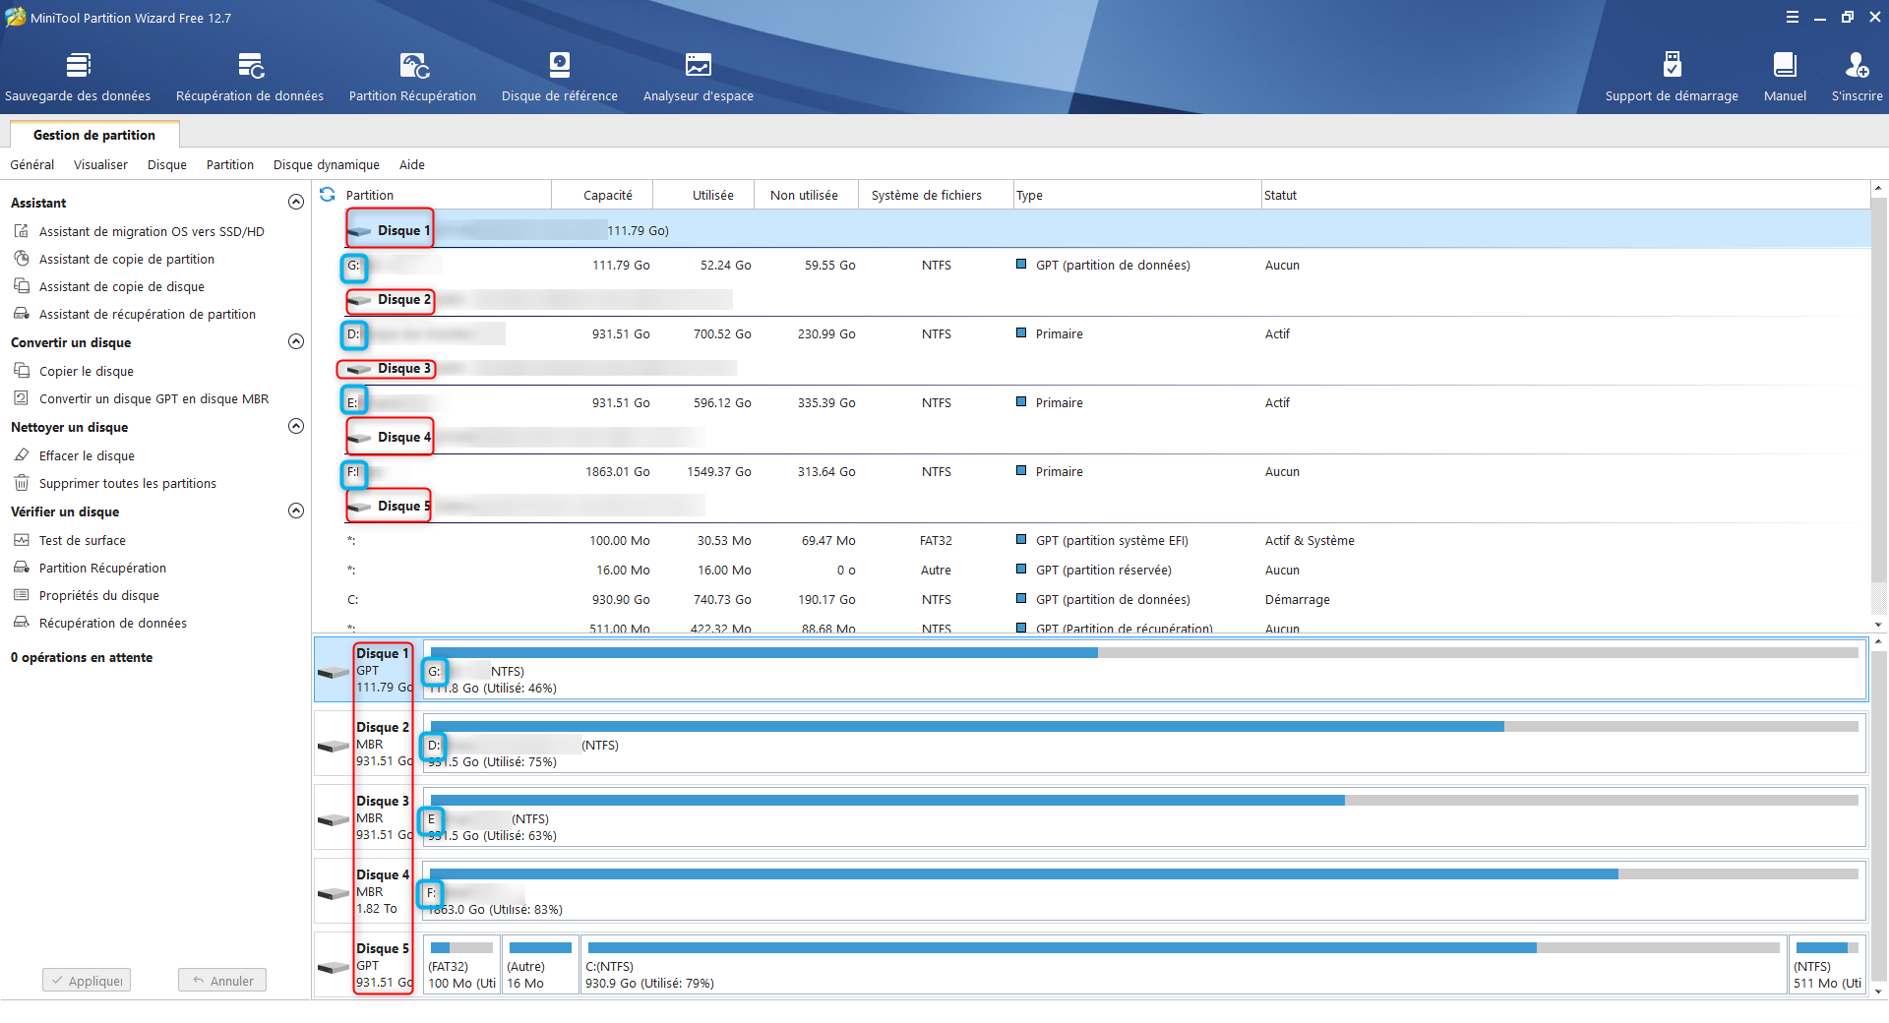Click the disk map scrollbar down arrow

tap(1878, 991)
